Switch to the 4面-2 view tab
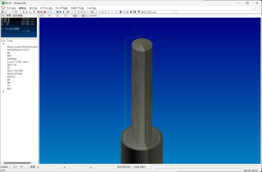The width and height of the screenshot is (262, 172). click(84, 16)
